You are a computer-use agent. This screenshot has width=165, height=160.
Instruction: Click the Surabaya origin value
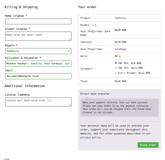pyautogui.click(x=120, y=49)
